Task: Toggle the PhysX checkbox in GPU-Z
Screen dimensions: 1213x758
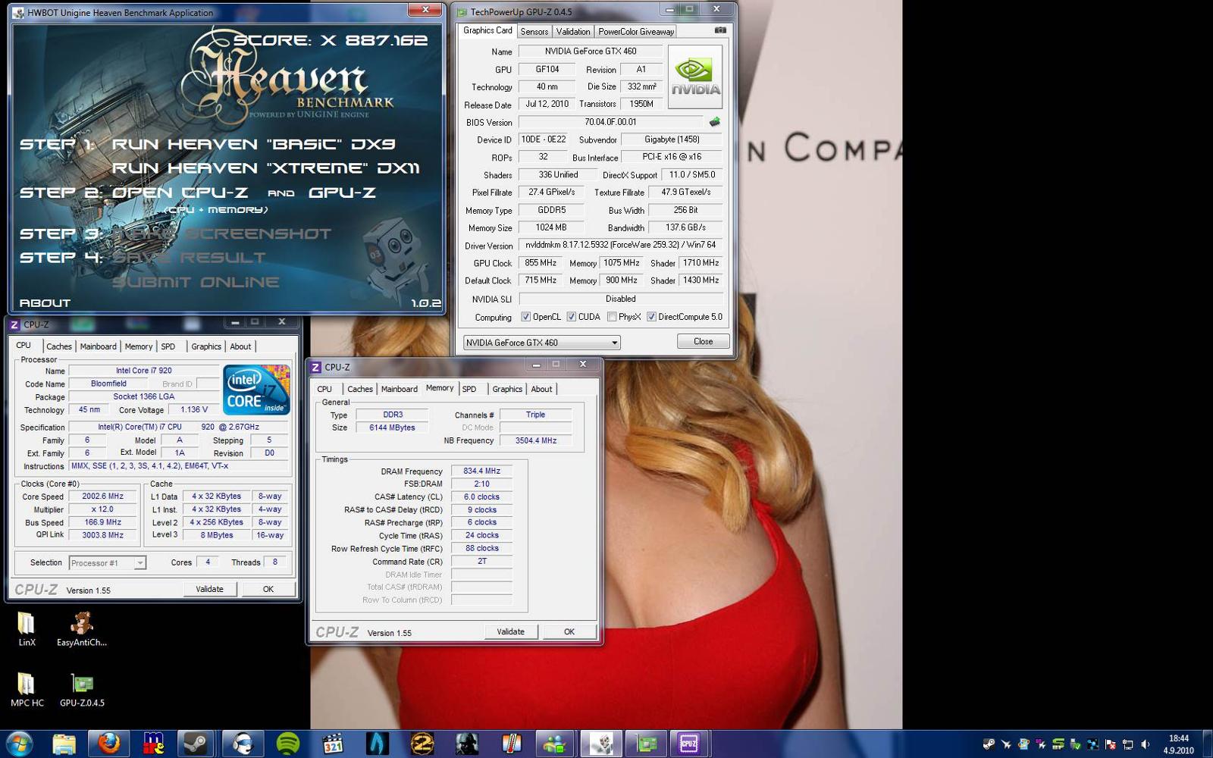Action: tap(612, 317)
